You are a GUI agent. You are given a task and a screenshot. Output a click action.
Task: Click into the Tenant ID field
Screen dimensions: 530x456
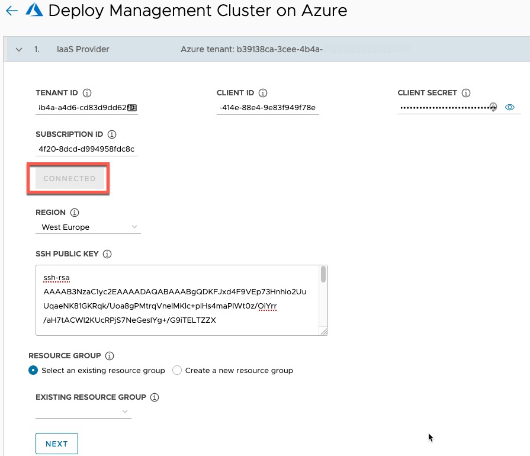[83, 108]
